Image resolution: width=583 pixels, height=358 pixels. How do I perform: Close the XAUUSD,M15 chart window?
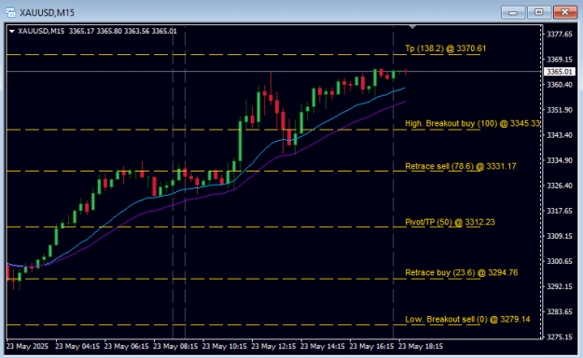pyautogui.click(x=564, y=12)
